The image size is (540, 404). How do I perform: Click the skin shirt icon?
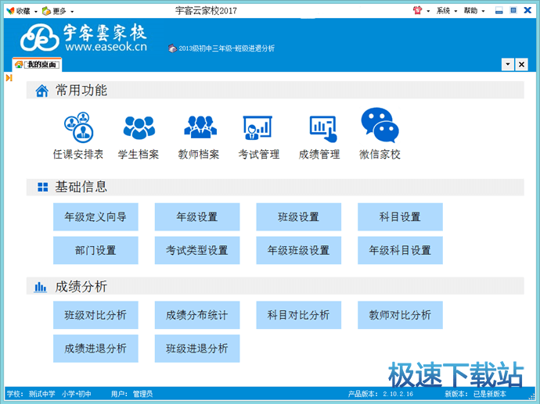pos(417,10)
